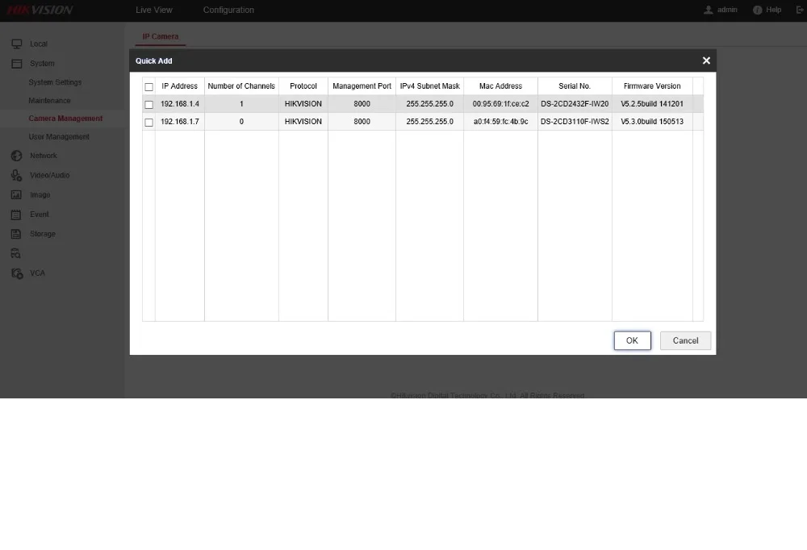
Task: Click the Number of Channels column header
Action: tap(241, 86)
